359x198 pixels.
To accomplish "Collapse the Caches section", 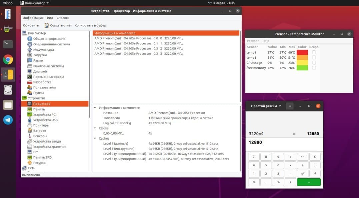I will [x=95, y=138].
